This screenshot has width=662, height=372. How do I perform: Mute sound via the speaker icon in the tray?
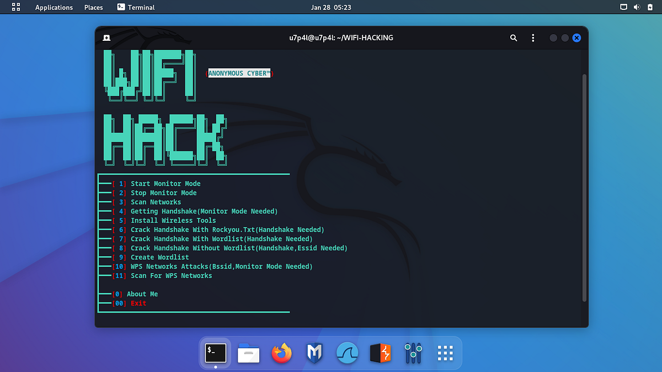[x=636, y=7]
